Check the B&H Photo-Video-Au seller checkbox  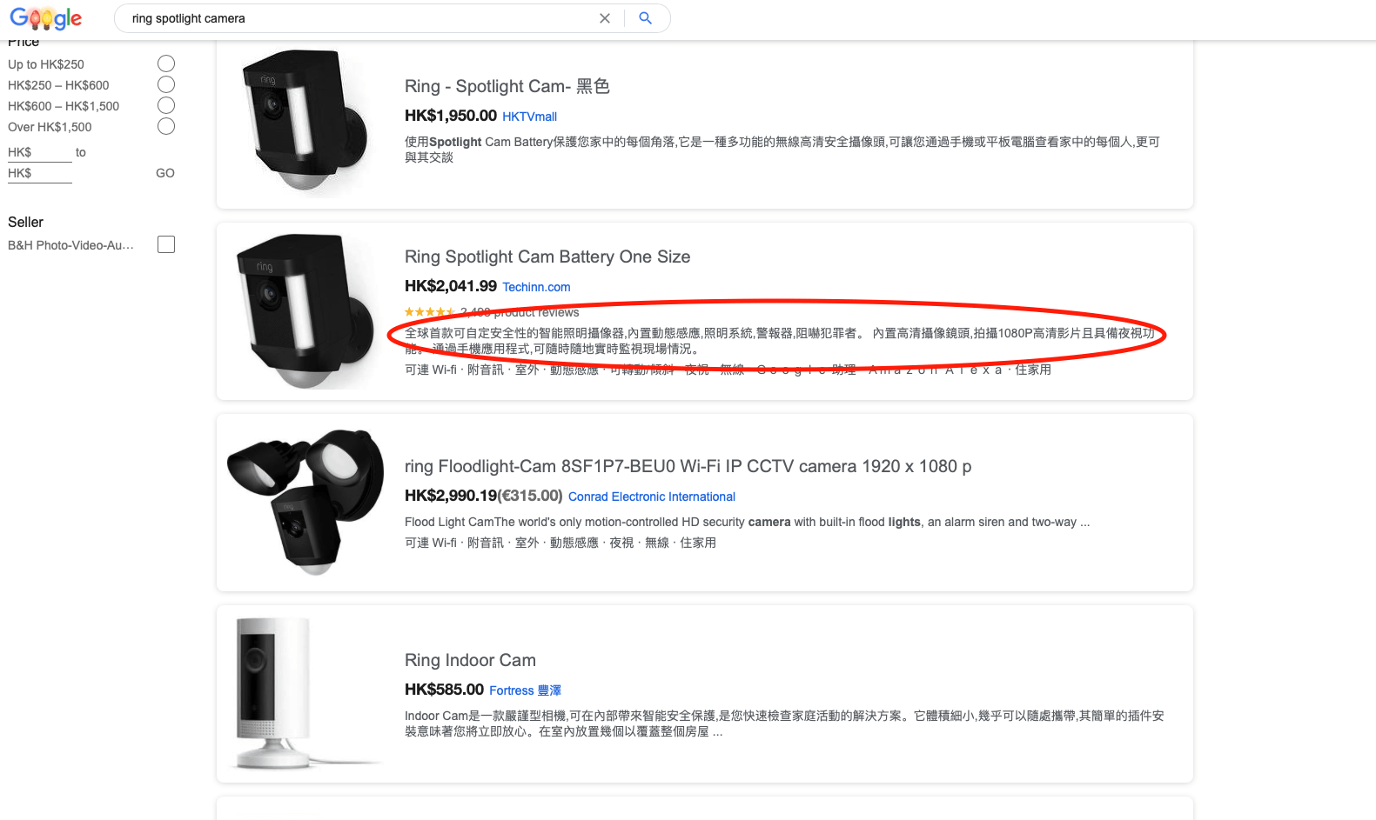166,244
